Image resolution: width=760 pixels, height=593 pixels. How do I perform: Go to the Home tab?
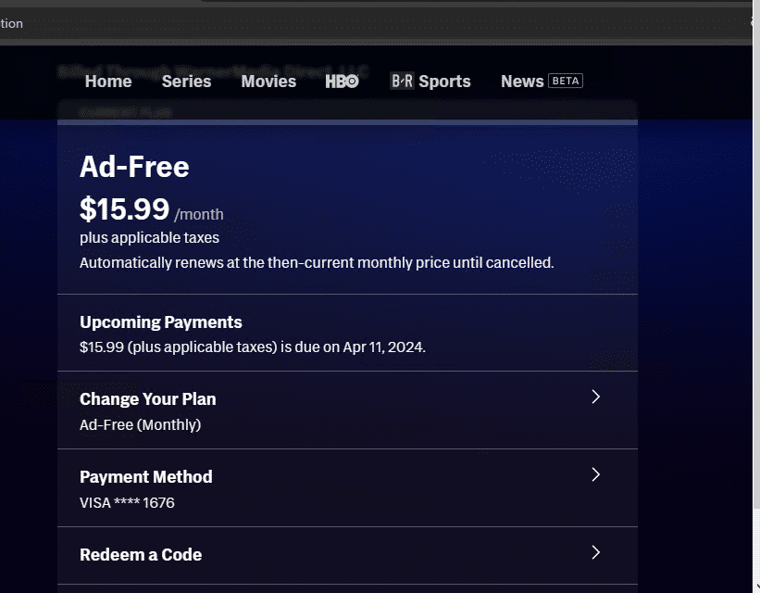coord(108,82)
